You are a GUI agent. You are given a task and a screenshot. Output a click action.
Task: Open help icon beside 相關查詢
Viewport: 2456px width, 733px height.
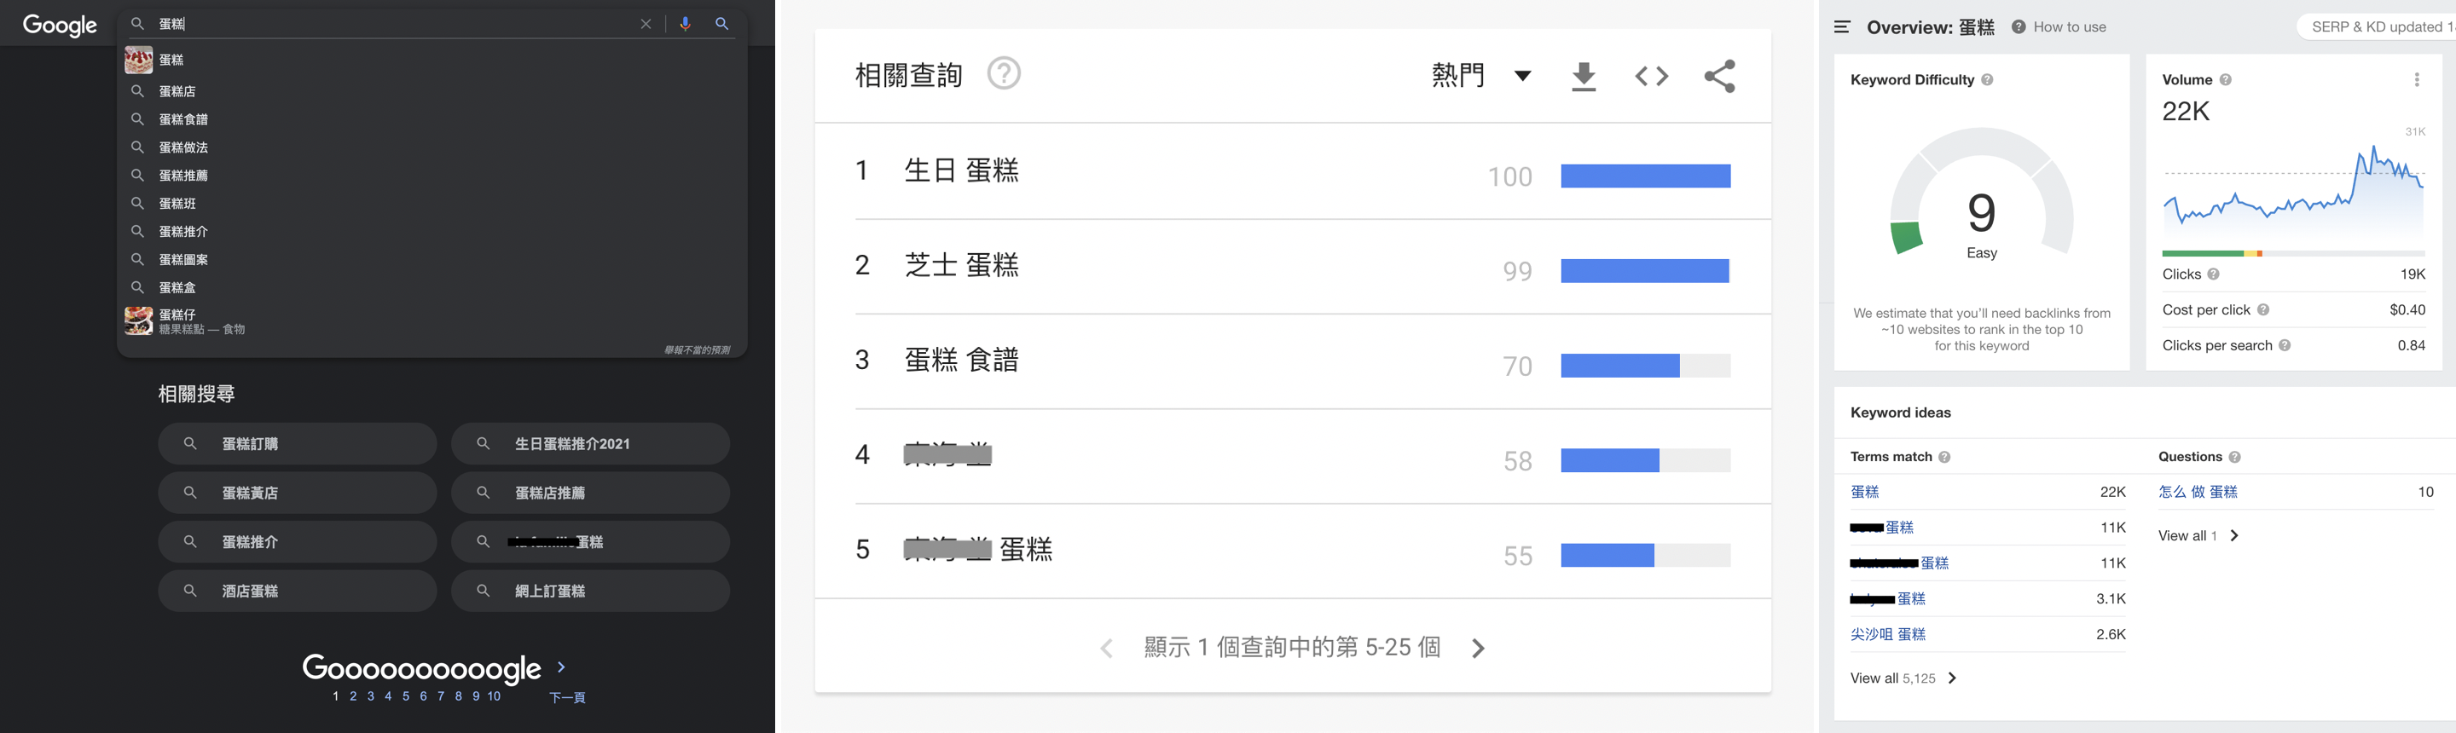1003,73
